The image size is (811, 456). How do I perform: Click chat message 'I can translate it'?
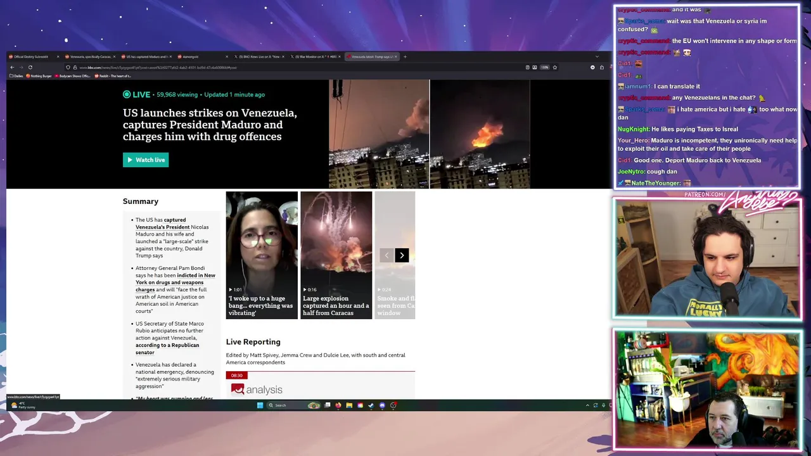(x=677, y=86)
